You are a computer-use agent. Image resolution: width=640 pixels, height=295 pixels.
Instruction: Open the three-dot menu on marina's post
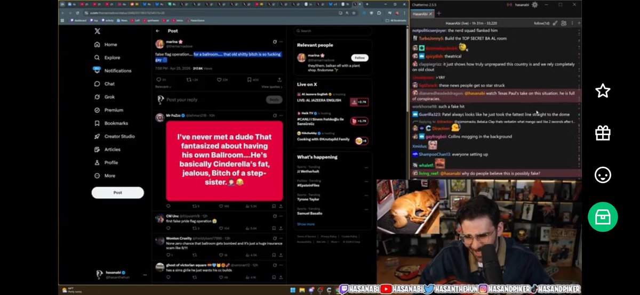click(281, 42)
